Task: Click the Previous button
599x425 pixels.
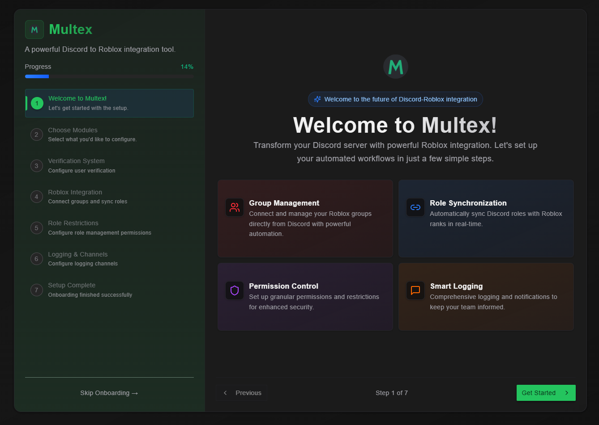Action: [x=242, y=393]
